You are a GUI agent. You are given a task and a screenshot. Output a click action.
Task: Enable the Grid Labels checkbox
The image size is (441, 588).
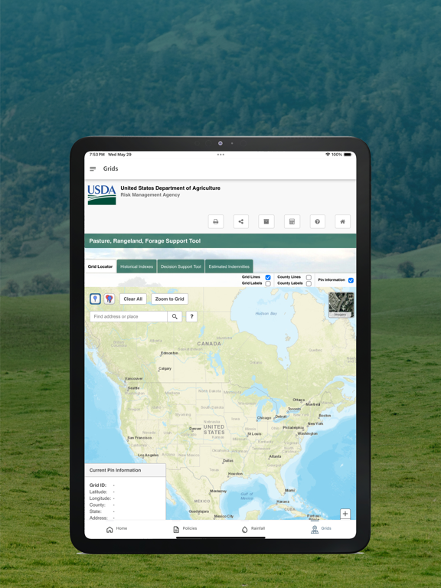click(x=268, y=284)
